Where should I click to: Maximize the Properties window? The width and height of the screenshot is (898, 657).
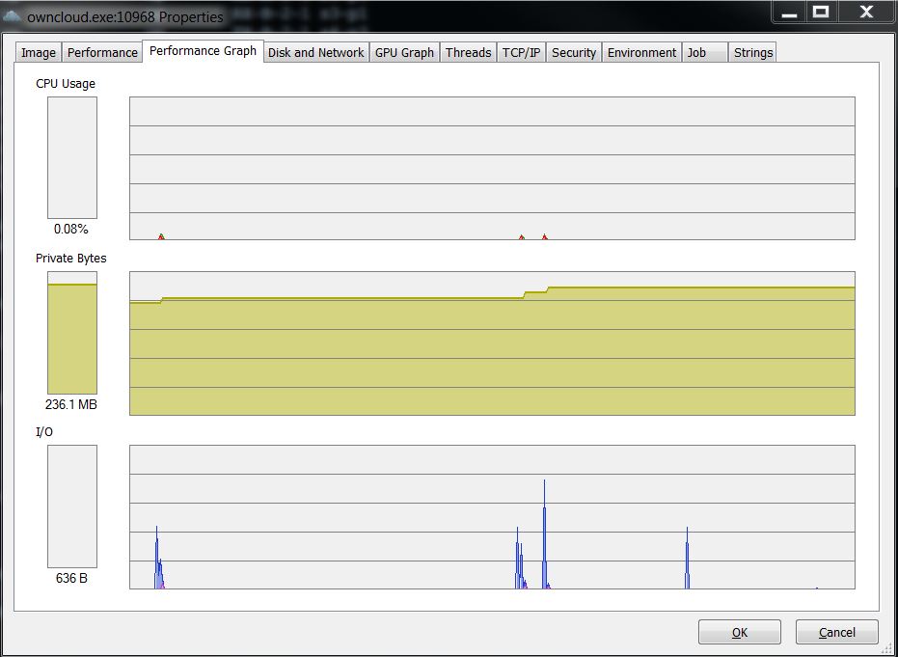(x=821, y=12)
